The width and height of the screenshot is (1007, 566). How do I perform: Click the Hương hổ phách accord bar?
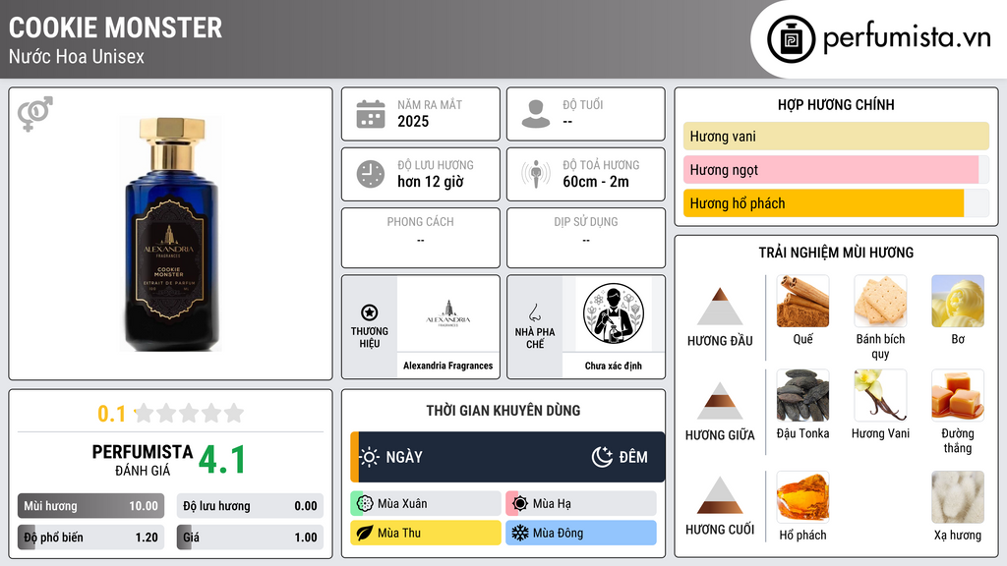(836, 203)
